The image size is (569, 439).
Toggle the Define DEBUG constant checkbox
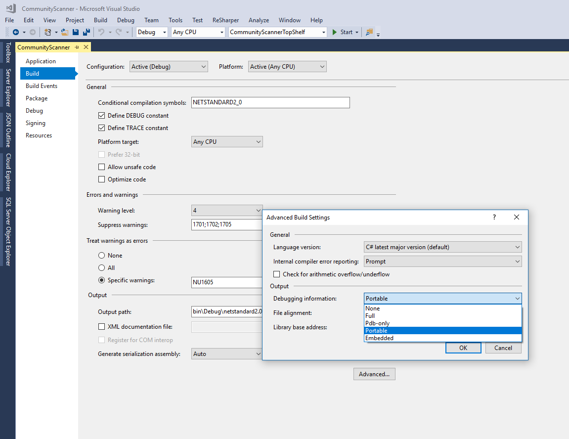(x=102, y=115)
